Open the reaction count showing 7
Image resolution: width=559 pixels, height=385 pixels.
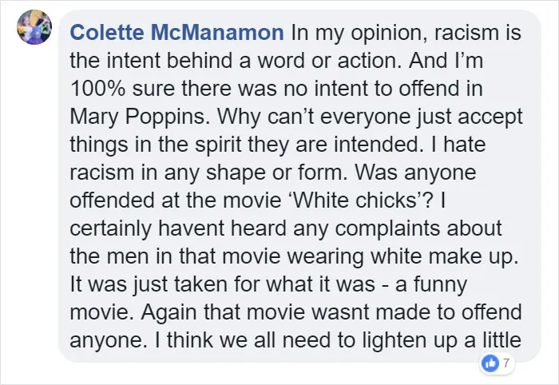(506, 363)
